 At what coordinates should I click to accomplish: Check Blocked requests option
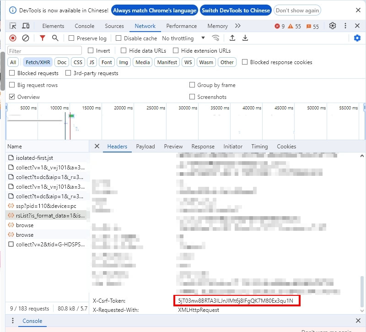coord(12,73)
